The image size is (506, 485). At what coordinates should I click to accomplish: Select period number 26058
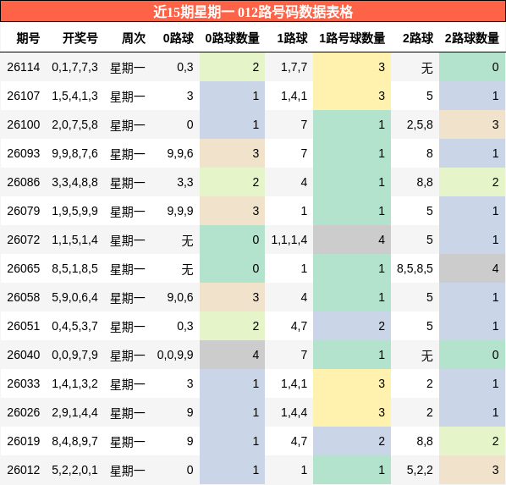(x=23, y=297)
